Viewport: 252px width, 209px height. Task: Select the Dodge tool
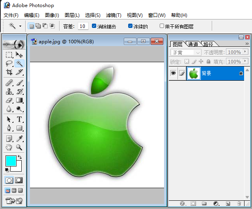(19, 109)
